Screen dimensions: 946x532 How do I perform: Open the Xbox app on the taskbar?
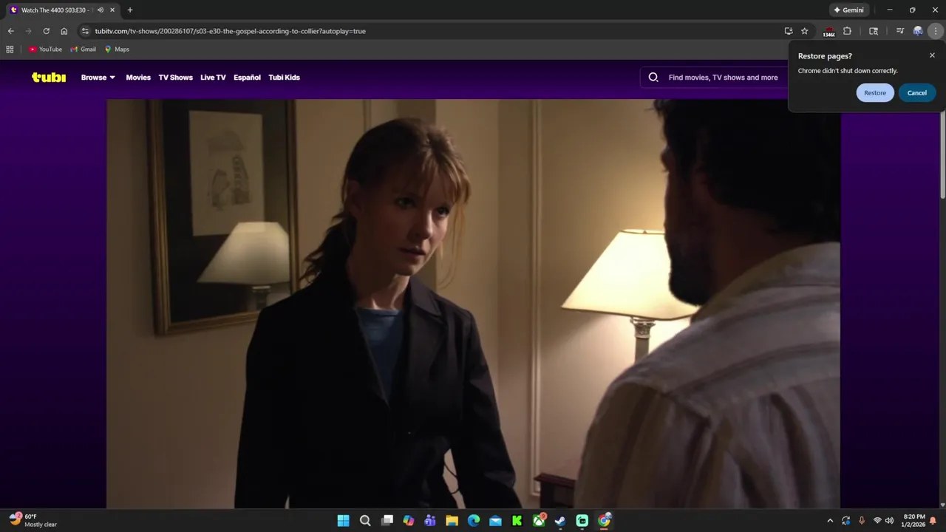539,520
